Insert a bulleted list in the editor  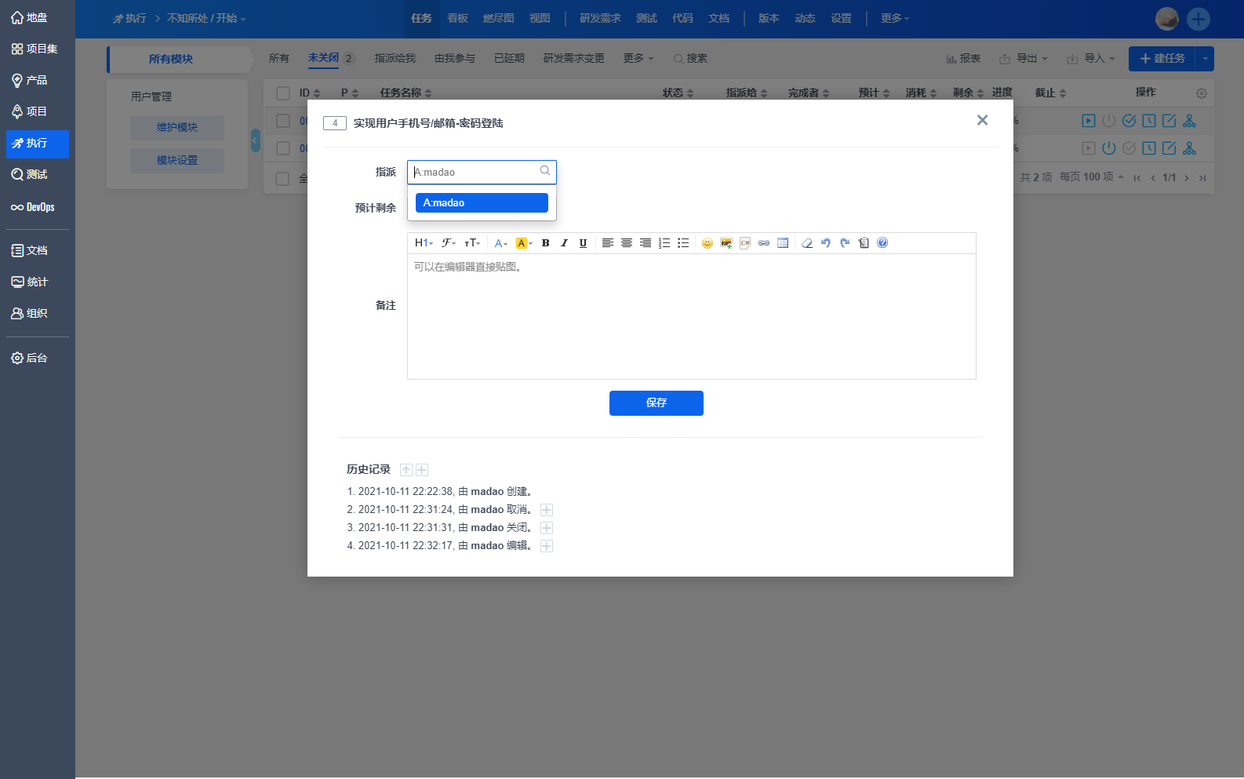[x=683, y=243]
